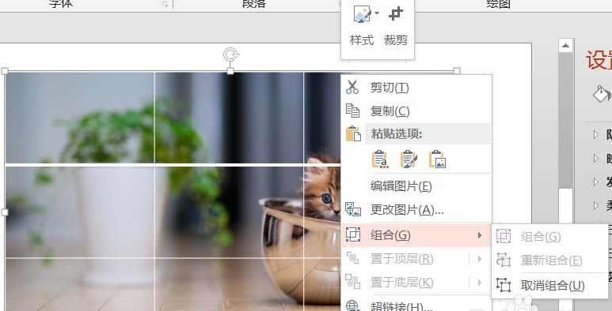Click the clipboard icon beside 粘贴选项

(x=353, y=133)
